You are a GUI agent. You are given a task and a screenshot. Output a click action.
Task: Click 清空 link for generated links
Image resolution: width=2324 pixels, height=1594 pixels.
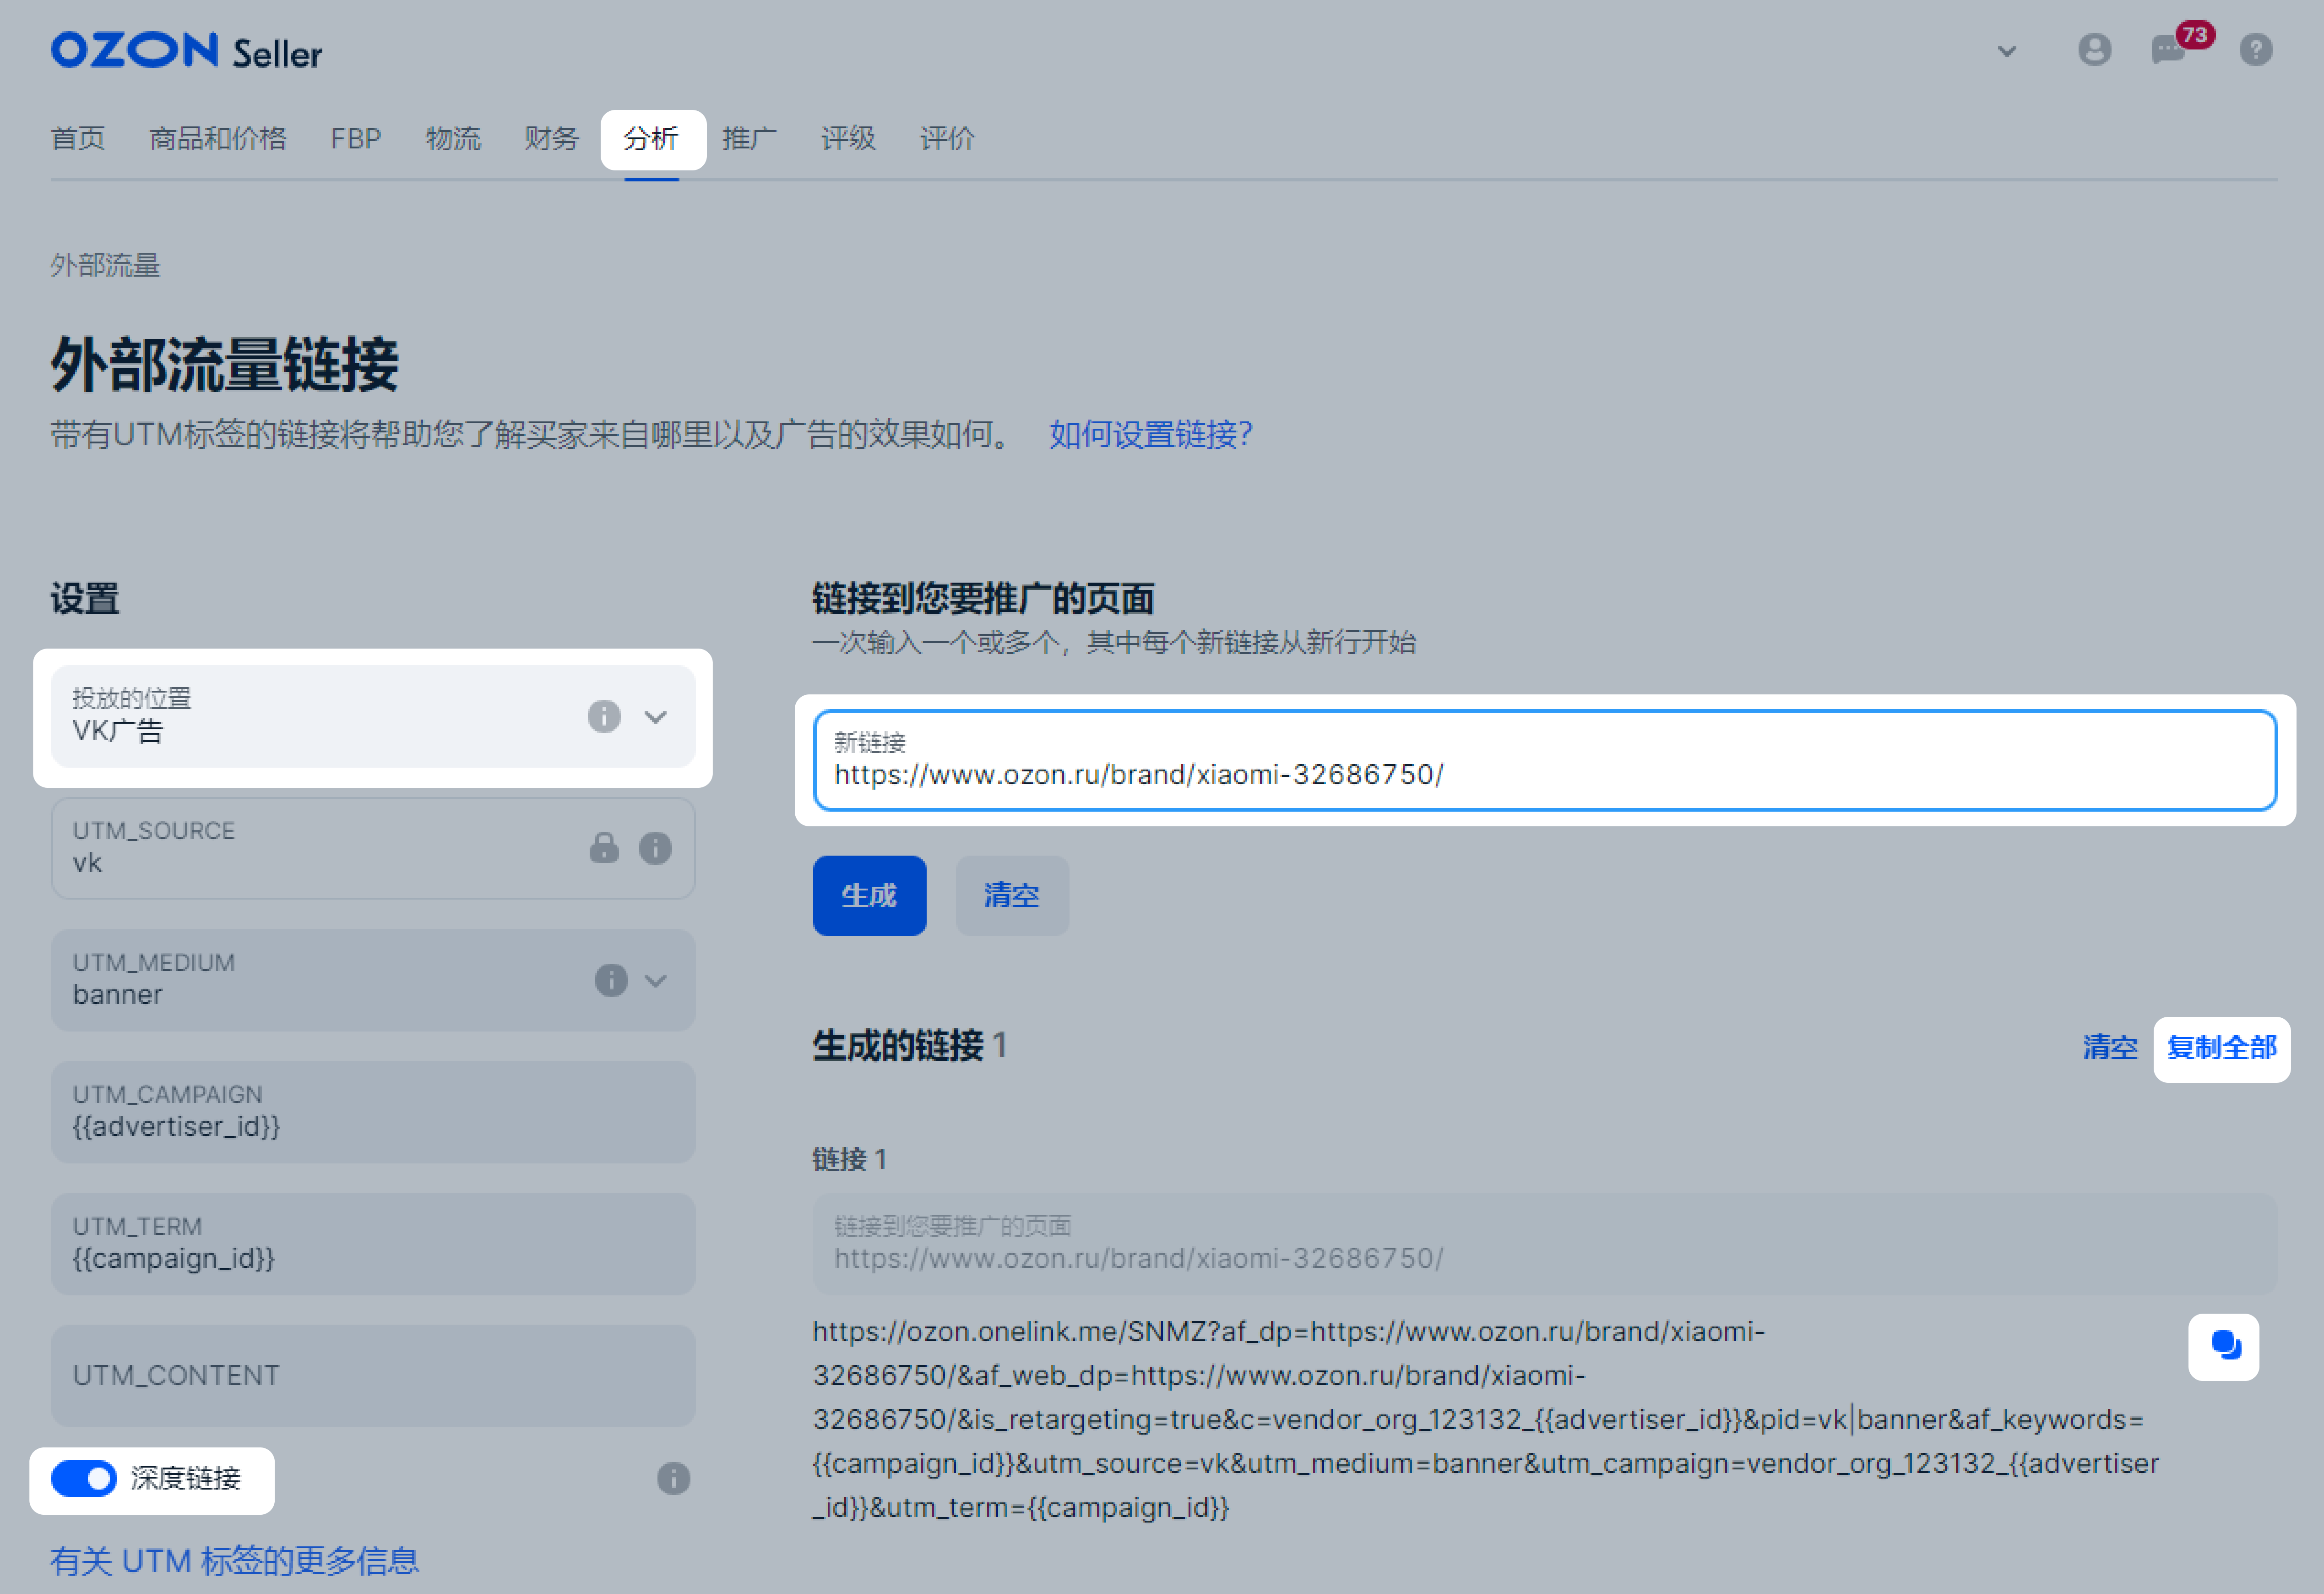coord(2110,1048)
